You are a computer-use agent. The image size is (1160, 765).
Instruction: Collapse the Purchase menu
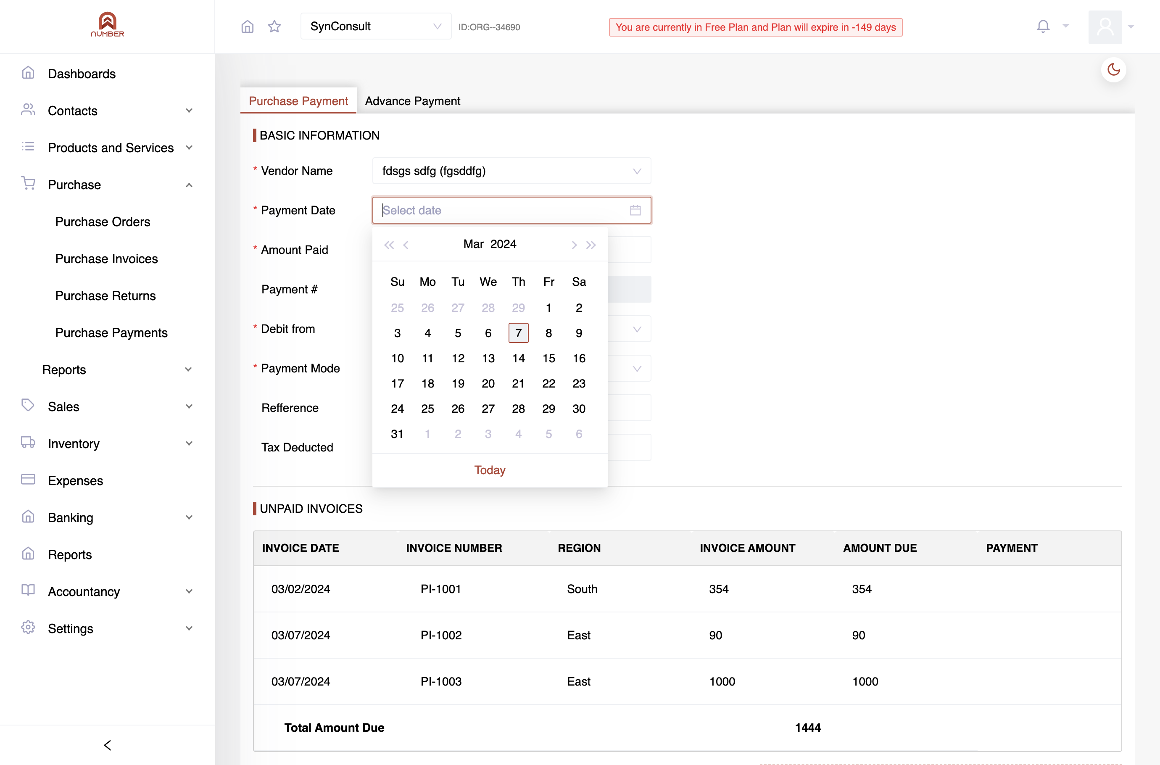(x=189, y=185)
